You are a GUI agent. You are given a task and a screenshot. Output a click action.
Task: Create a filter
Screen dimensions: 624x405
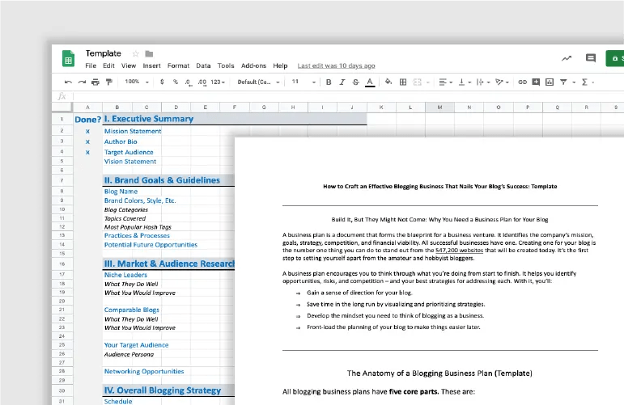(x=563, y=82)
